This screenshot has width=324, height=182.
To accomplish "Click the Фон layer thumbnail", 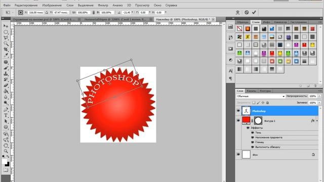I will (246, 155).
